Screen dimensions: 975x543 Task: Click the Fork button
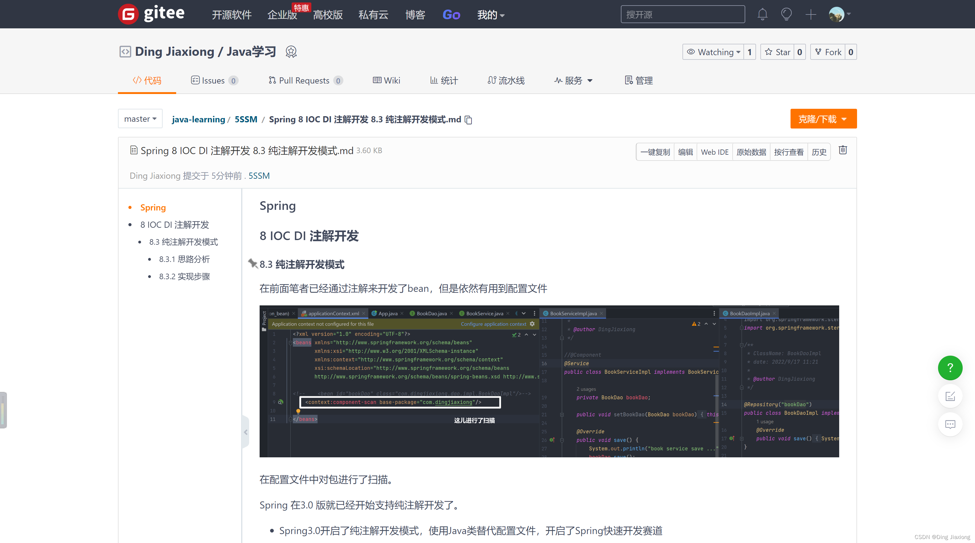(x=828, y=52)
